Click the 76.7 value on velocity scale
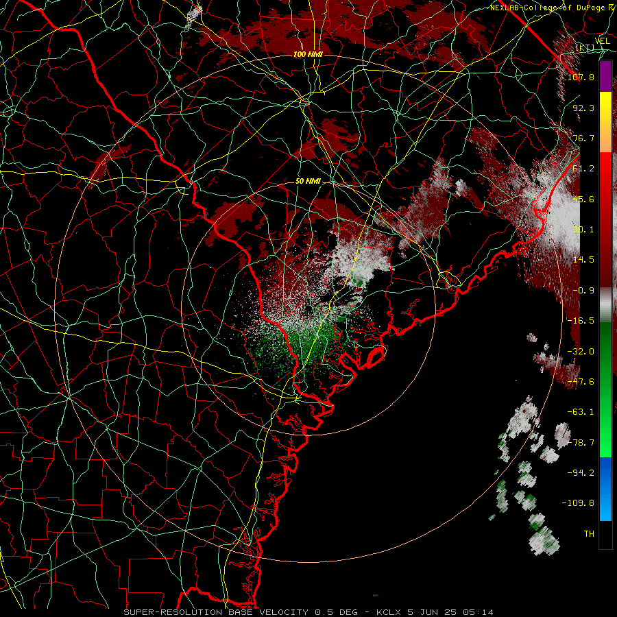 click(583, 138)
